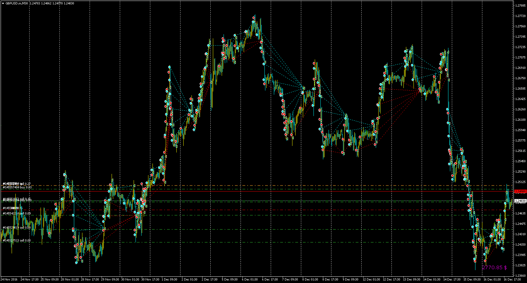Click the 16 Dec 01:30 time label
This screenshot has height=283, width=527.
pyautogui.click(x=492, y=280)
